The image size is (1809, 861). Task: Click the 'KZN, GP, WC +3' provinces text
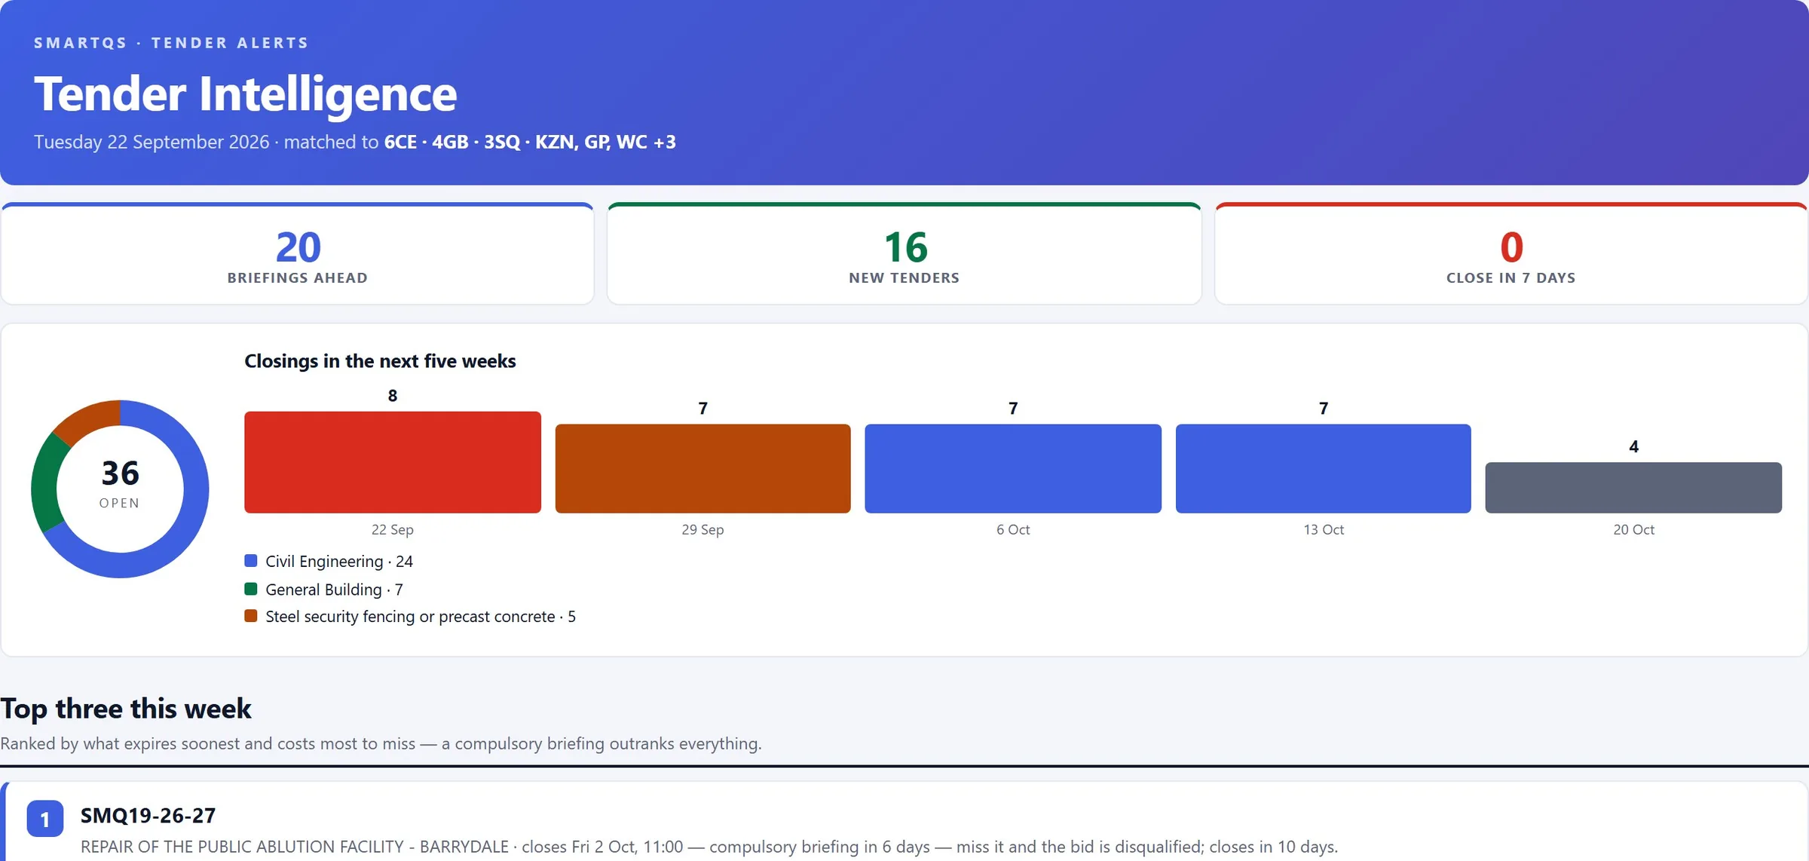(606, 142)
